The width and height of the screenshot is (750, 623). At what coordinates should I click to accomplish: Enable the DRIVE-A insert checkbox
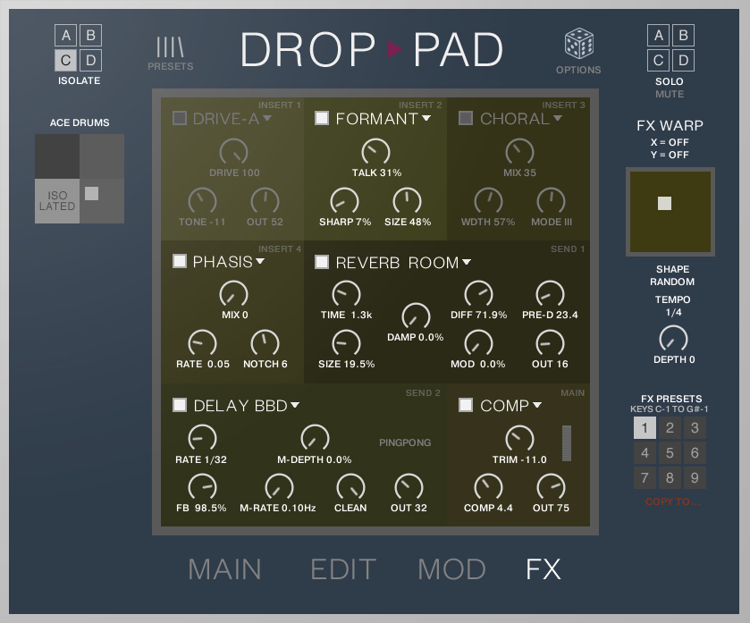[180, 118]
